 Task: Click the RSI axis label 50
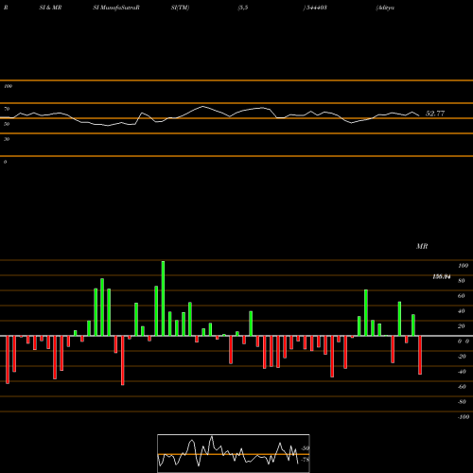[x=7, y=124]
